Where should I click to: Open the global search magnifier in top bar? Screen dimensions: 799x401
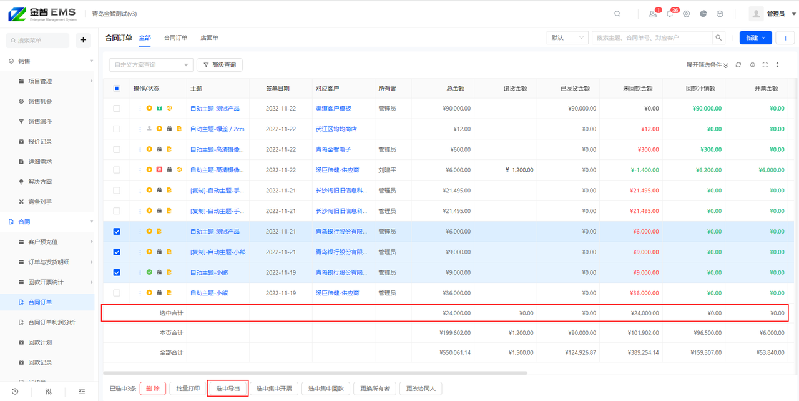(617, 14)
